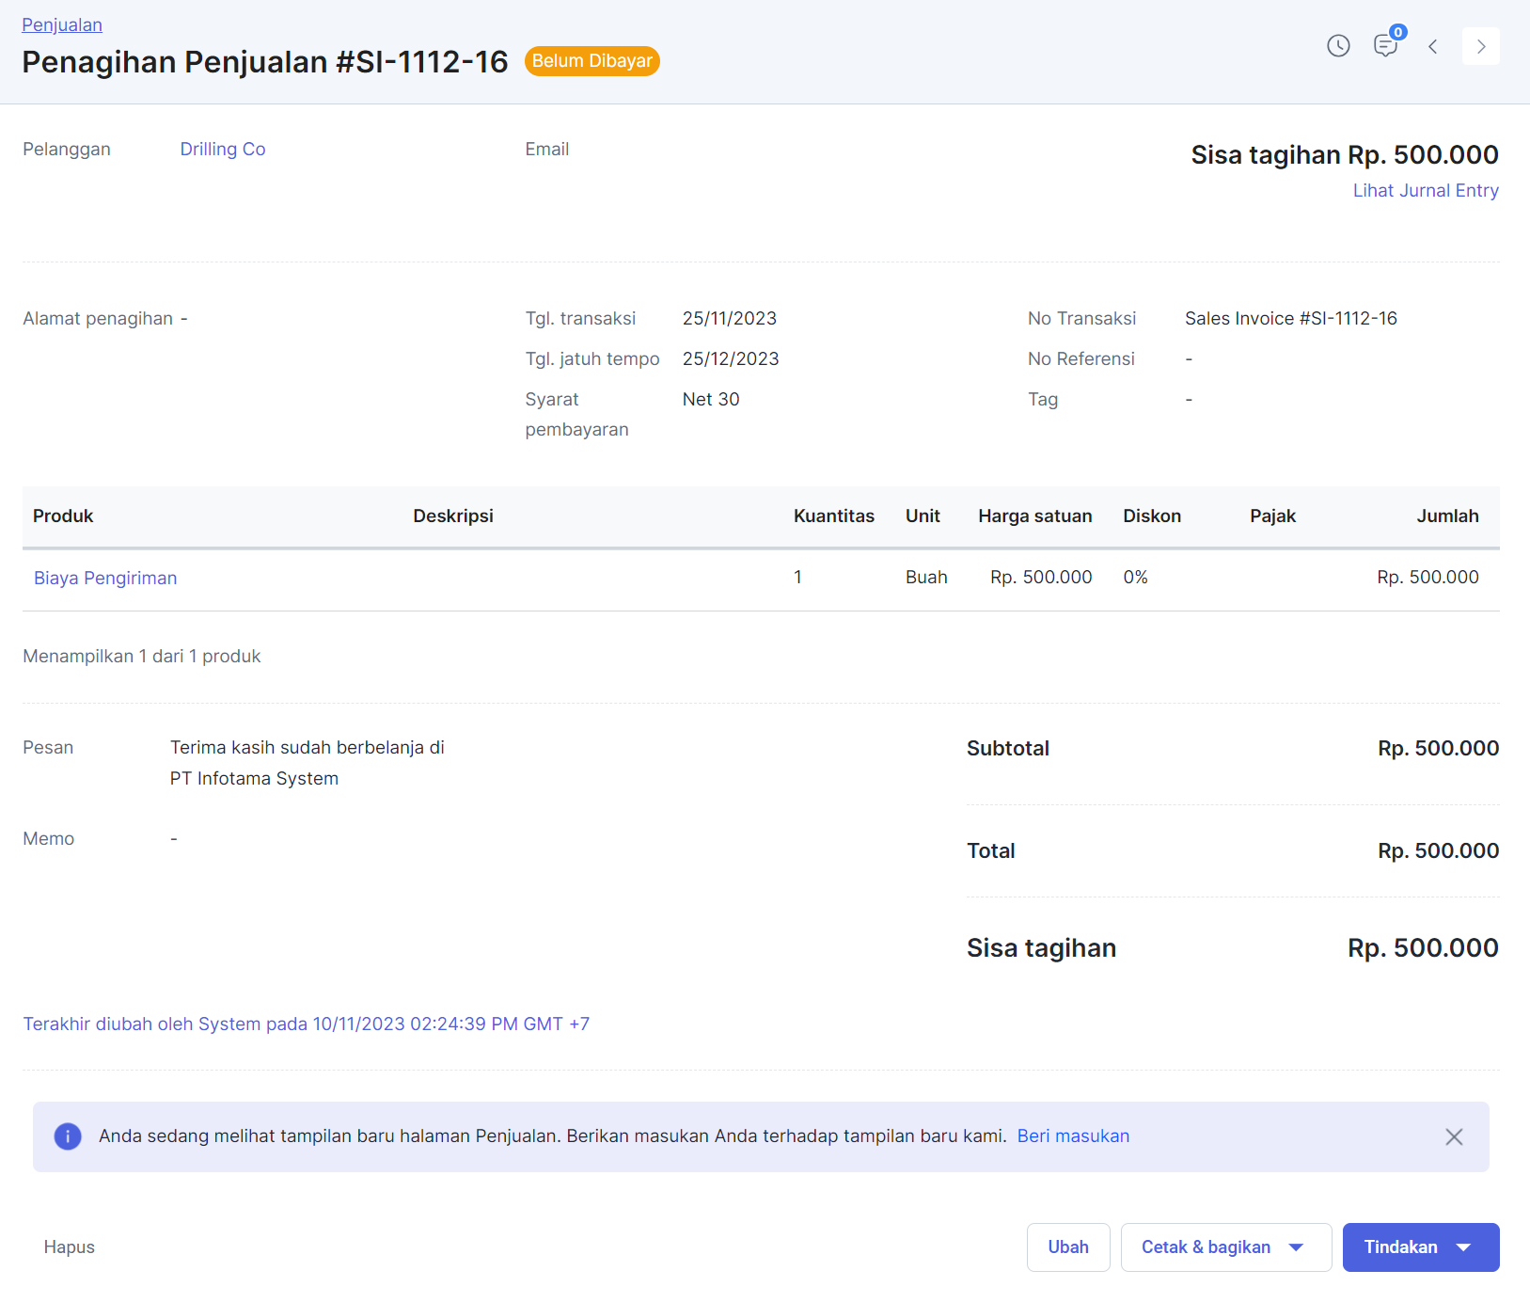Screen dimensions: 1530x1302
Task: Click the blue info icon in banner
Action: tap(68, 1136)
